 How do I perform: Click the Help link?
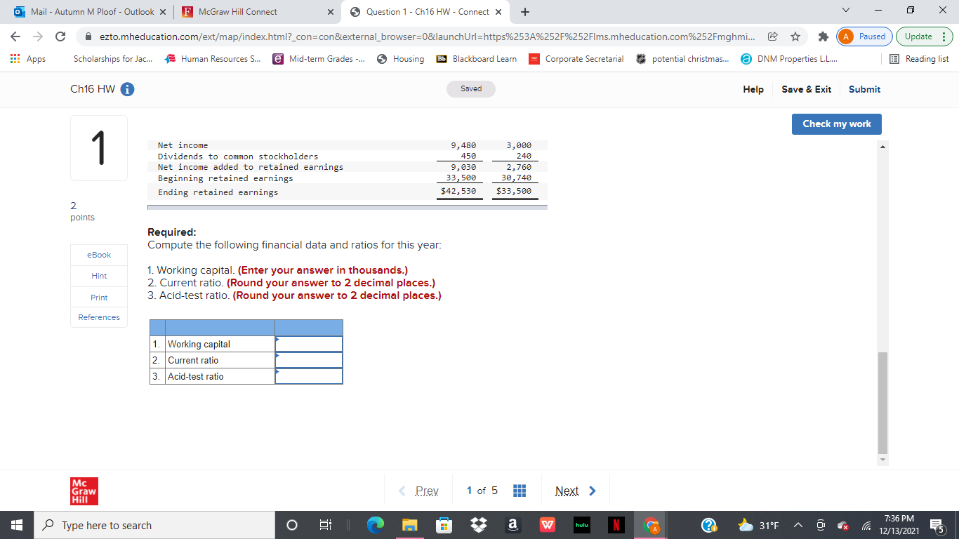click(753, 89)
